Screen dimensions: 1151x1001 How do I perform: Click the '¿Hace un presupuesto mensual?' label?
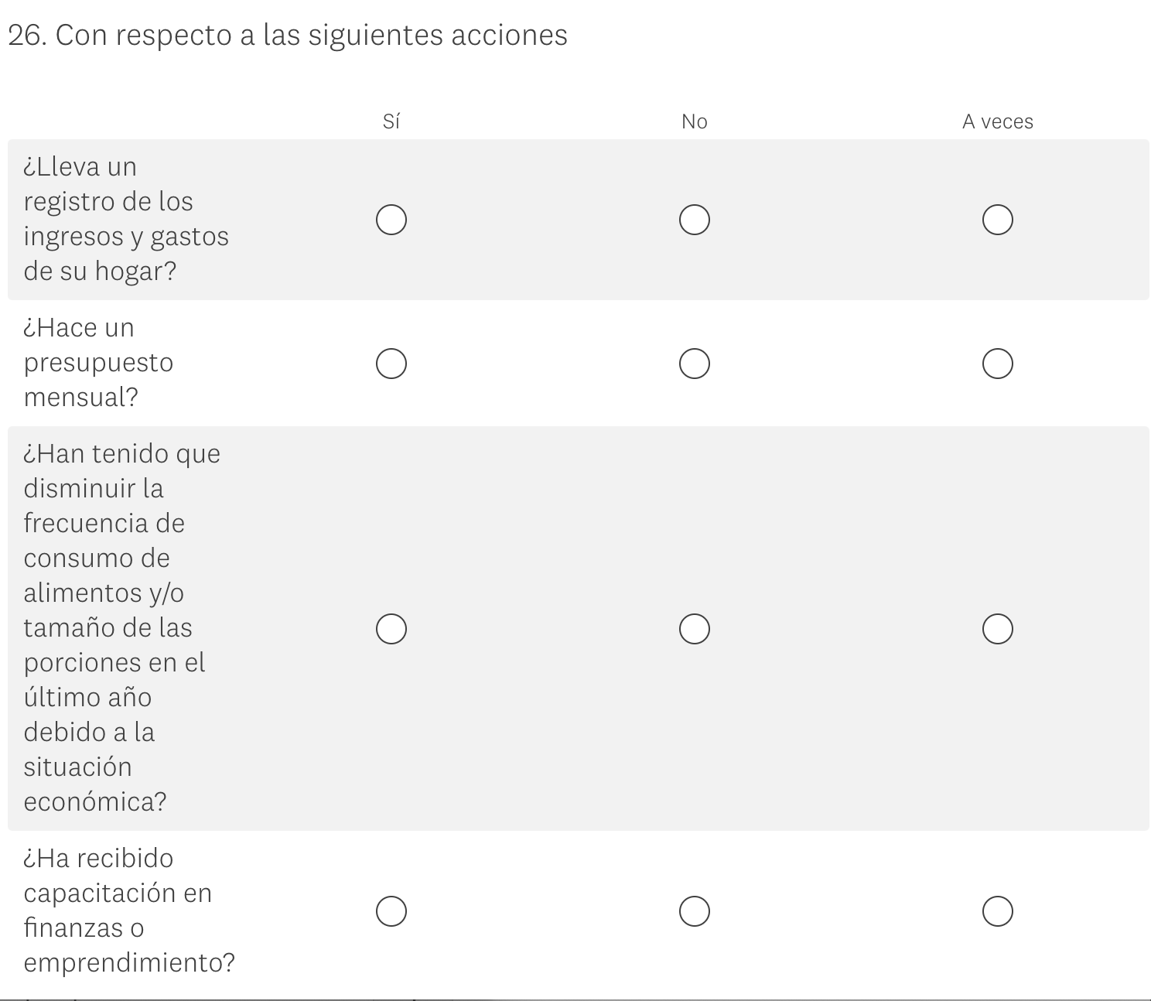point(98,362)
